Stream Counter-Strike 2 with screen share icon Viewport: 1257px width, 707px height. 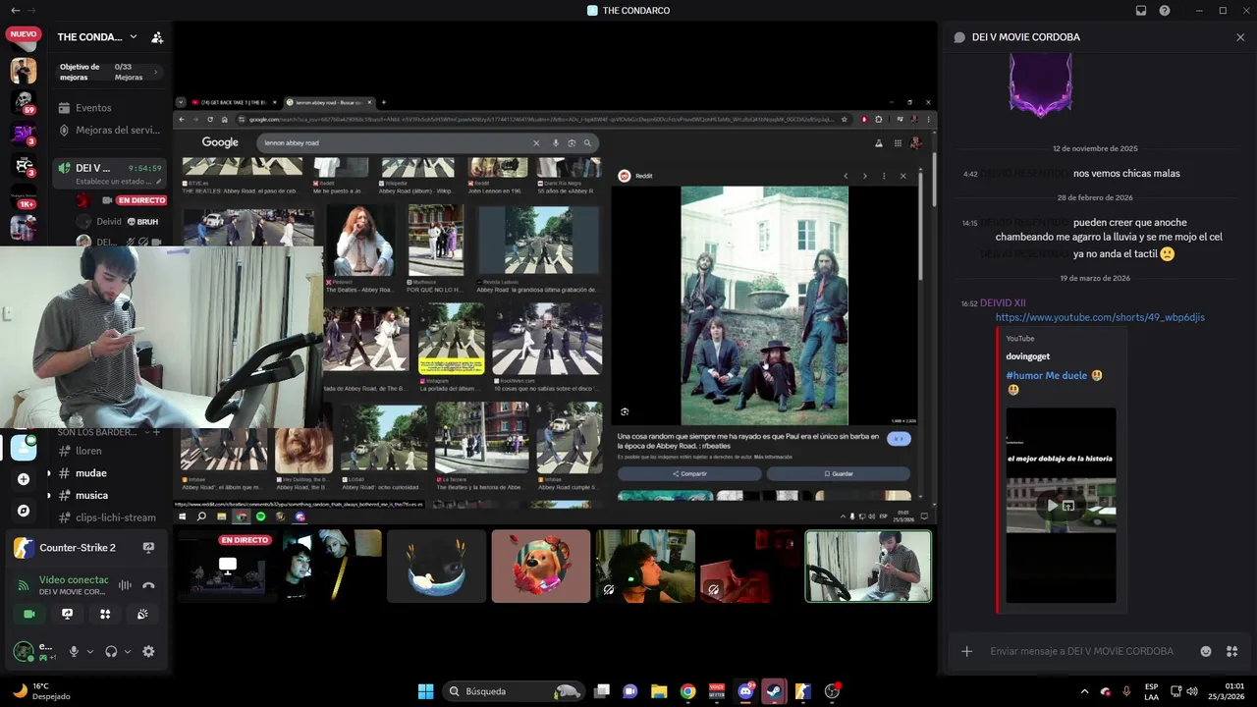[x=148, y=548]
